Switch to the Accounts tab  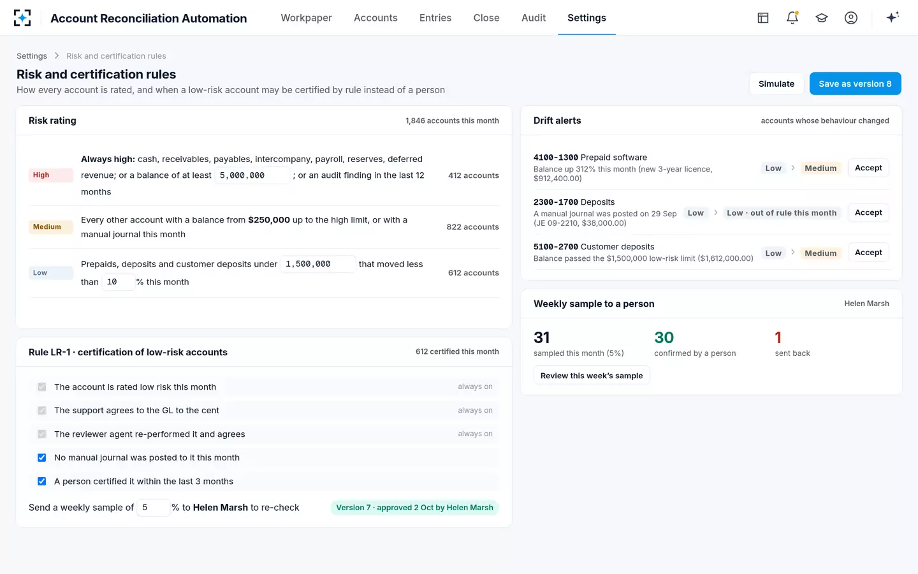click(x=375, y=18)
